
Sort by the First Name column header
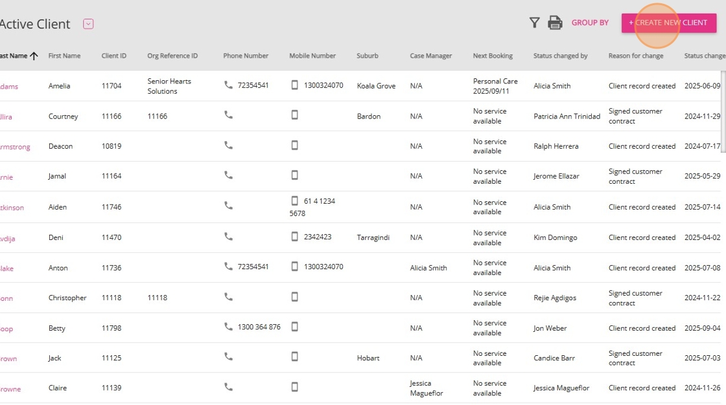64,56
